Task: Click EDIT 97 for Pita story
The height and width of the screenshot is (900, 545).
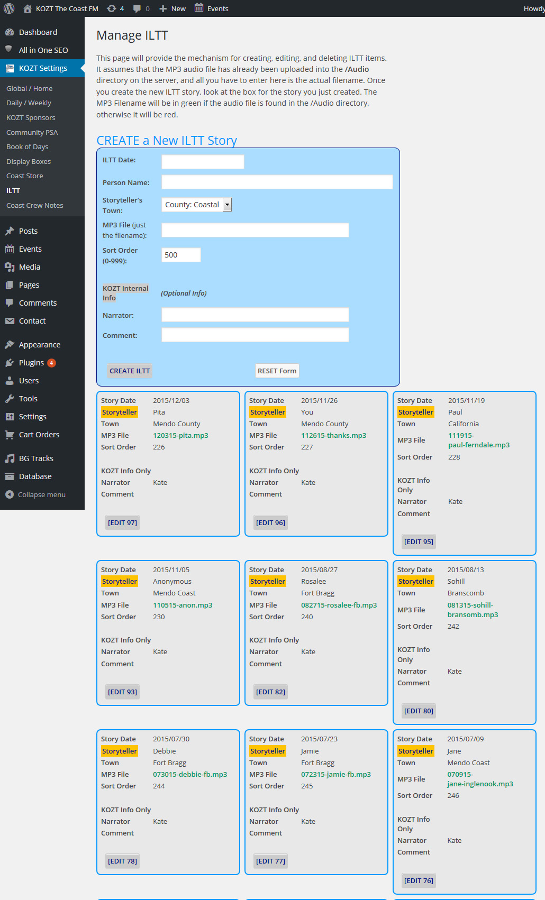Action: point(122,522)
